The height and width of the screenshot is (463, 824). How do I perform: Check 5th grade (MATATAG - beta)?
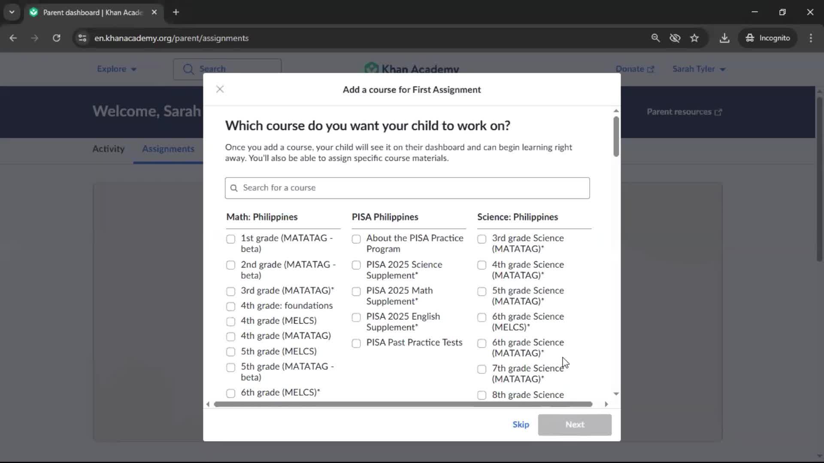point(230,367)
